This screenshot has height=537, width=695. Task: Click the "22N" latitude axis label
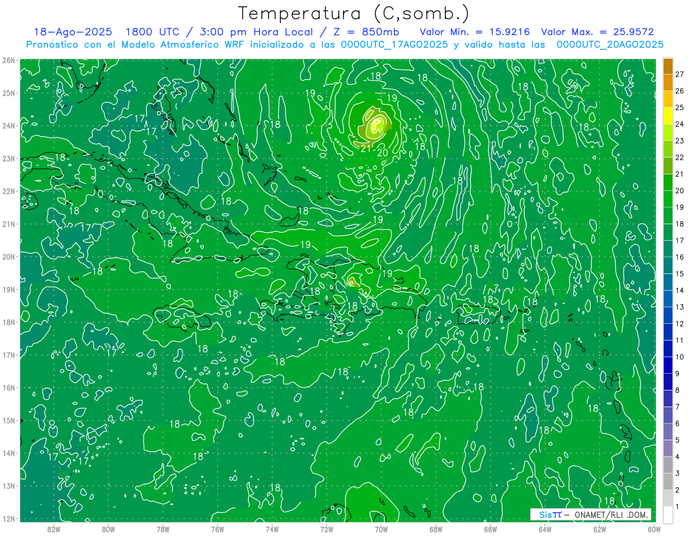(9, 191)
